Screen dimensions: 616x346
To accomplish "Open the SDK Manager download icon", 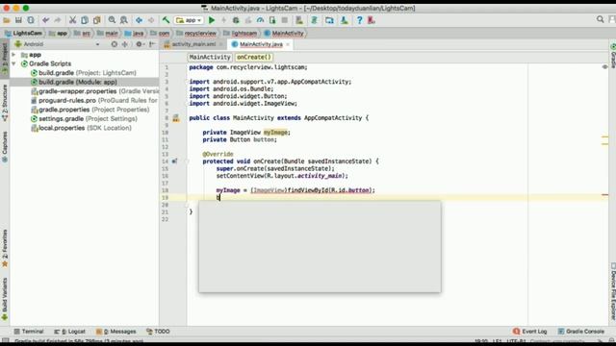I will 345,20.
